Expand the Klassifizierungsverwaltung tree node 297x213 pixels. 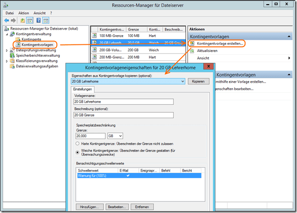pyautogui.click(x=7, y=61)
